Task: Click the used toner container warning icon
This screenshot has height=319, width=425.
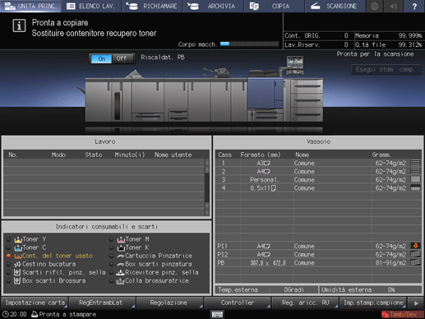Action: (x=18, y=256)
